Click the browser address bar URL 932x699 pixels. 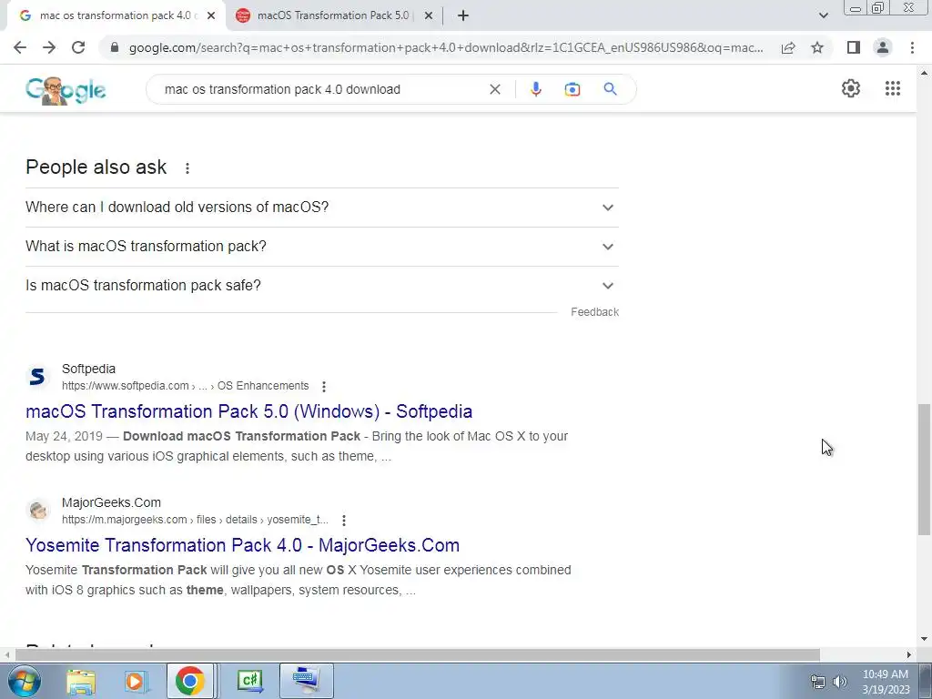click(446, 47)
